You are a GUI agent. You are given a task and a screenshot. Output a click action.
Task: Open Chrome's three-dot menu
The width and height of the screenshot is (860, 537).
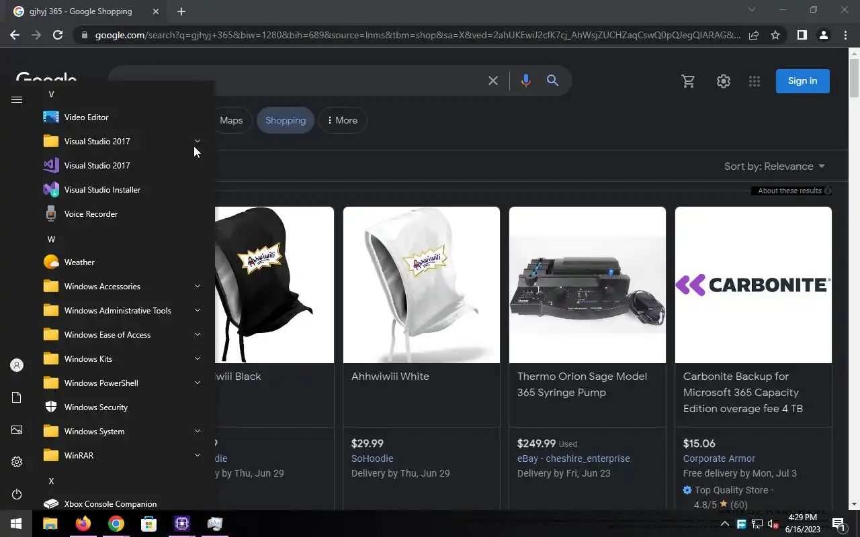[845, 35]
